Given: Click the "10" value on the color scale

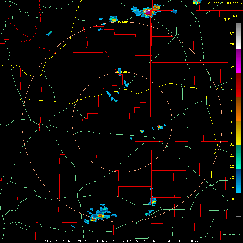Looking at the screenshot, I should coord(232,189).
